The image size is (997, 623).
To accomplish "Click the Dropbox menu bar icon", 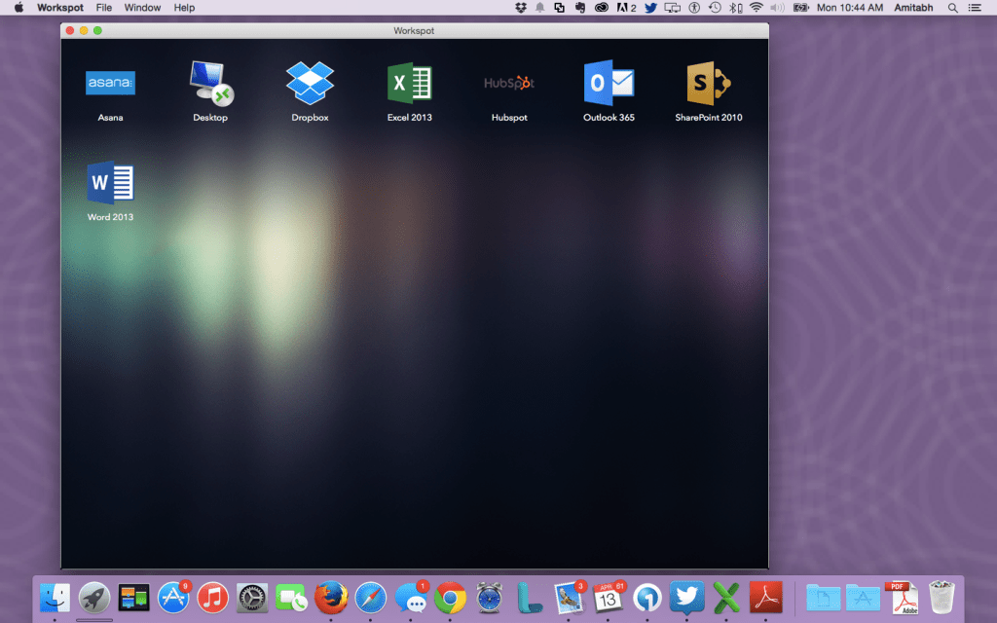I will click(521, 8).
